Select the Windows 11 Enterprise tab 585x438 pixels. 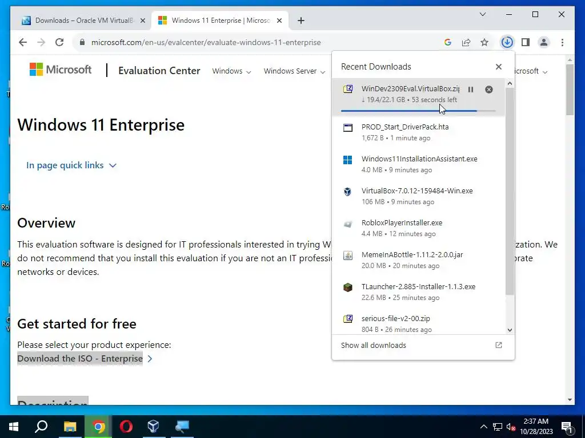click(x=220, y=21)
